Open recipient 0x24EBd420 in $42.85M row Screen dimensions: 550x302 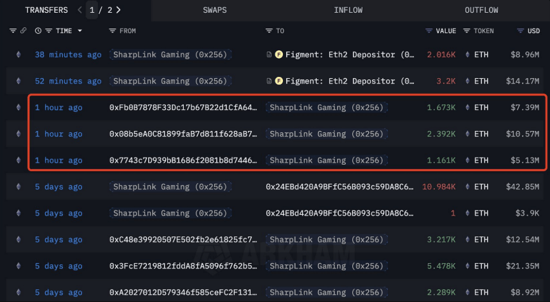340,186
